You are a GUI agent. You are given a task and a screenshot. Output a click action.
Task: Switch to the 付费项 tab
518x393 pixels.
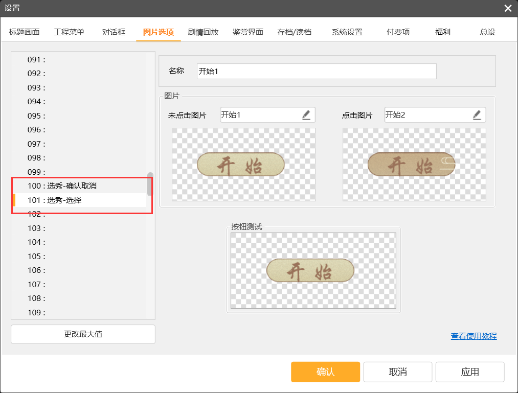click(398, 32)
